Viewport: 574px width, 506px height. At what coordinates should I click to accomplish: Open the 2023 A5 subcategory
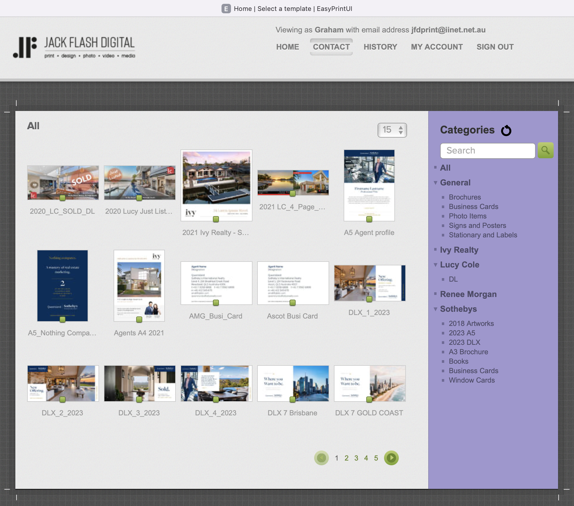[x=462, y=333]
